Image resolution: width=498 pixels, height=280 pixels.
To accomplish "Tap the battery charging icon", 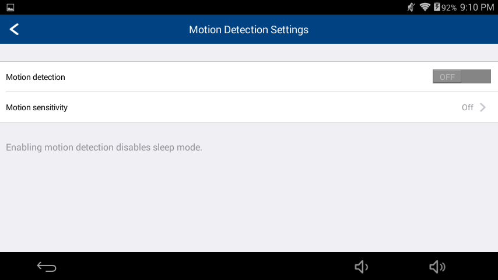I will (437, 6).
